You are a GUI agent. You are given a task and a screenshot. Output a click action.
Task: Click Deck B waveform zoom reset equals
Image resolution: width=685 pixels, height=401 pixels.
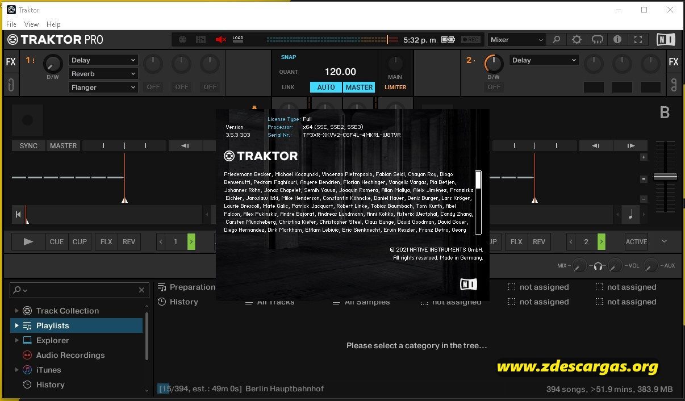click(x=644, y=179)
